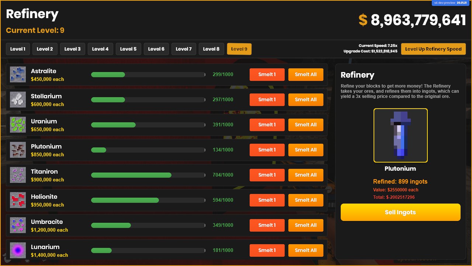Select the red Helionite ore icon
This screenshot has height=266, width=472.
(x=18, y=200)
